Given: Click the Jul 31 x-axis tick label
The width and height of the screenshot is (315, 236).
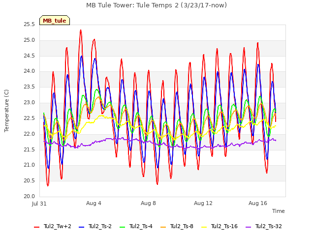Looking at the screenshot, I should 39,204.
